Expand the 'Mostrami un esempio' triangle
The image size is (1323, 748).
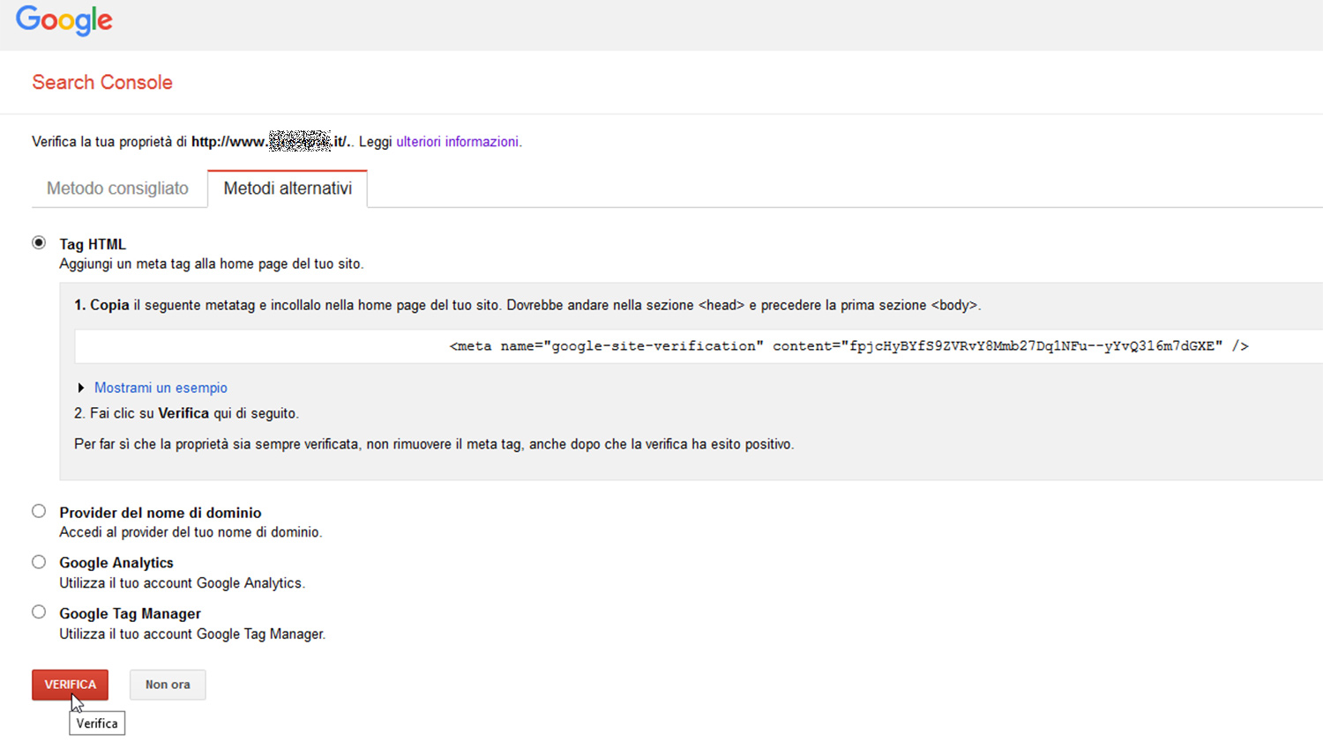coord(81,388)
